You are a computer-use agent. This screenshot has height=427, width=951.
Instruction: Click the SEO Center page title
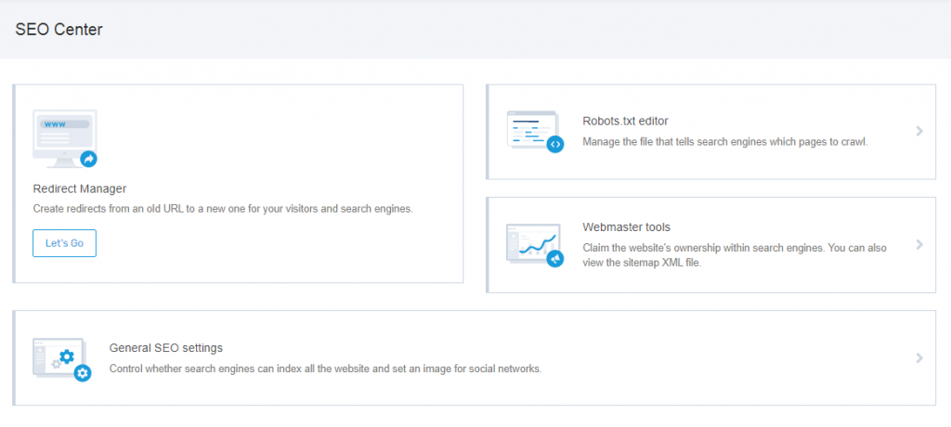point(59,30)
